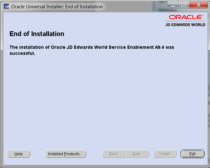This screenshot has height=168, width=210.
Task: Click the greyed maximize window button
Action: pos(183,5)
